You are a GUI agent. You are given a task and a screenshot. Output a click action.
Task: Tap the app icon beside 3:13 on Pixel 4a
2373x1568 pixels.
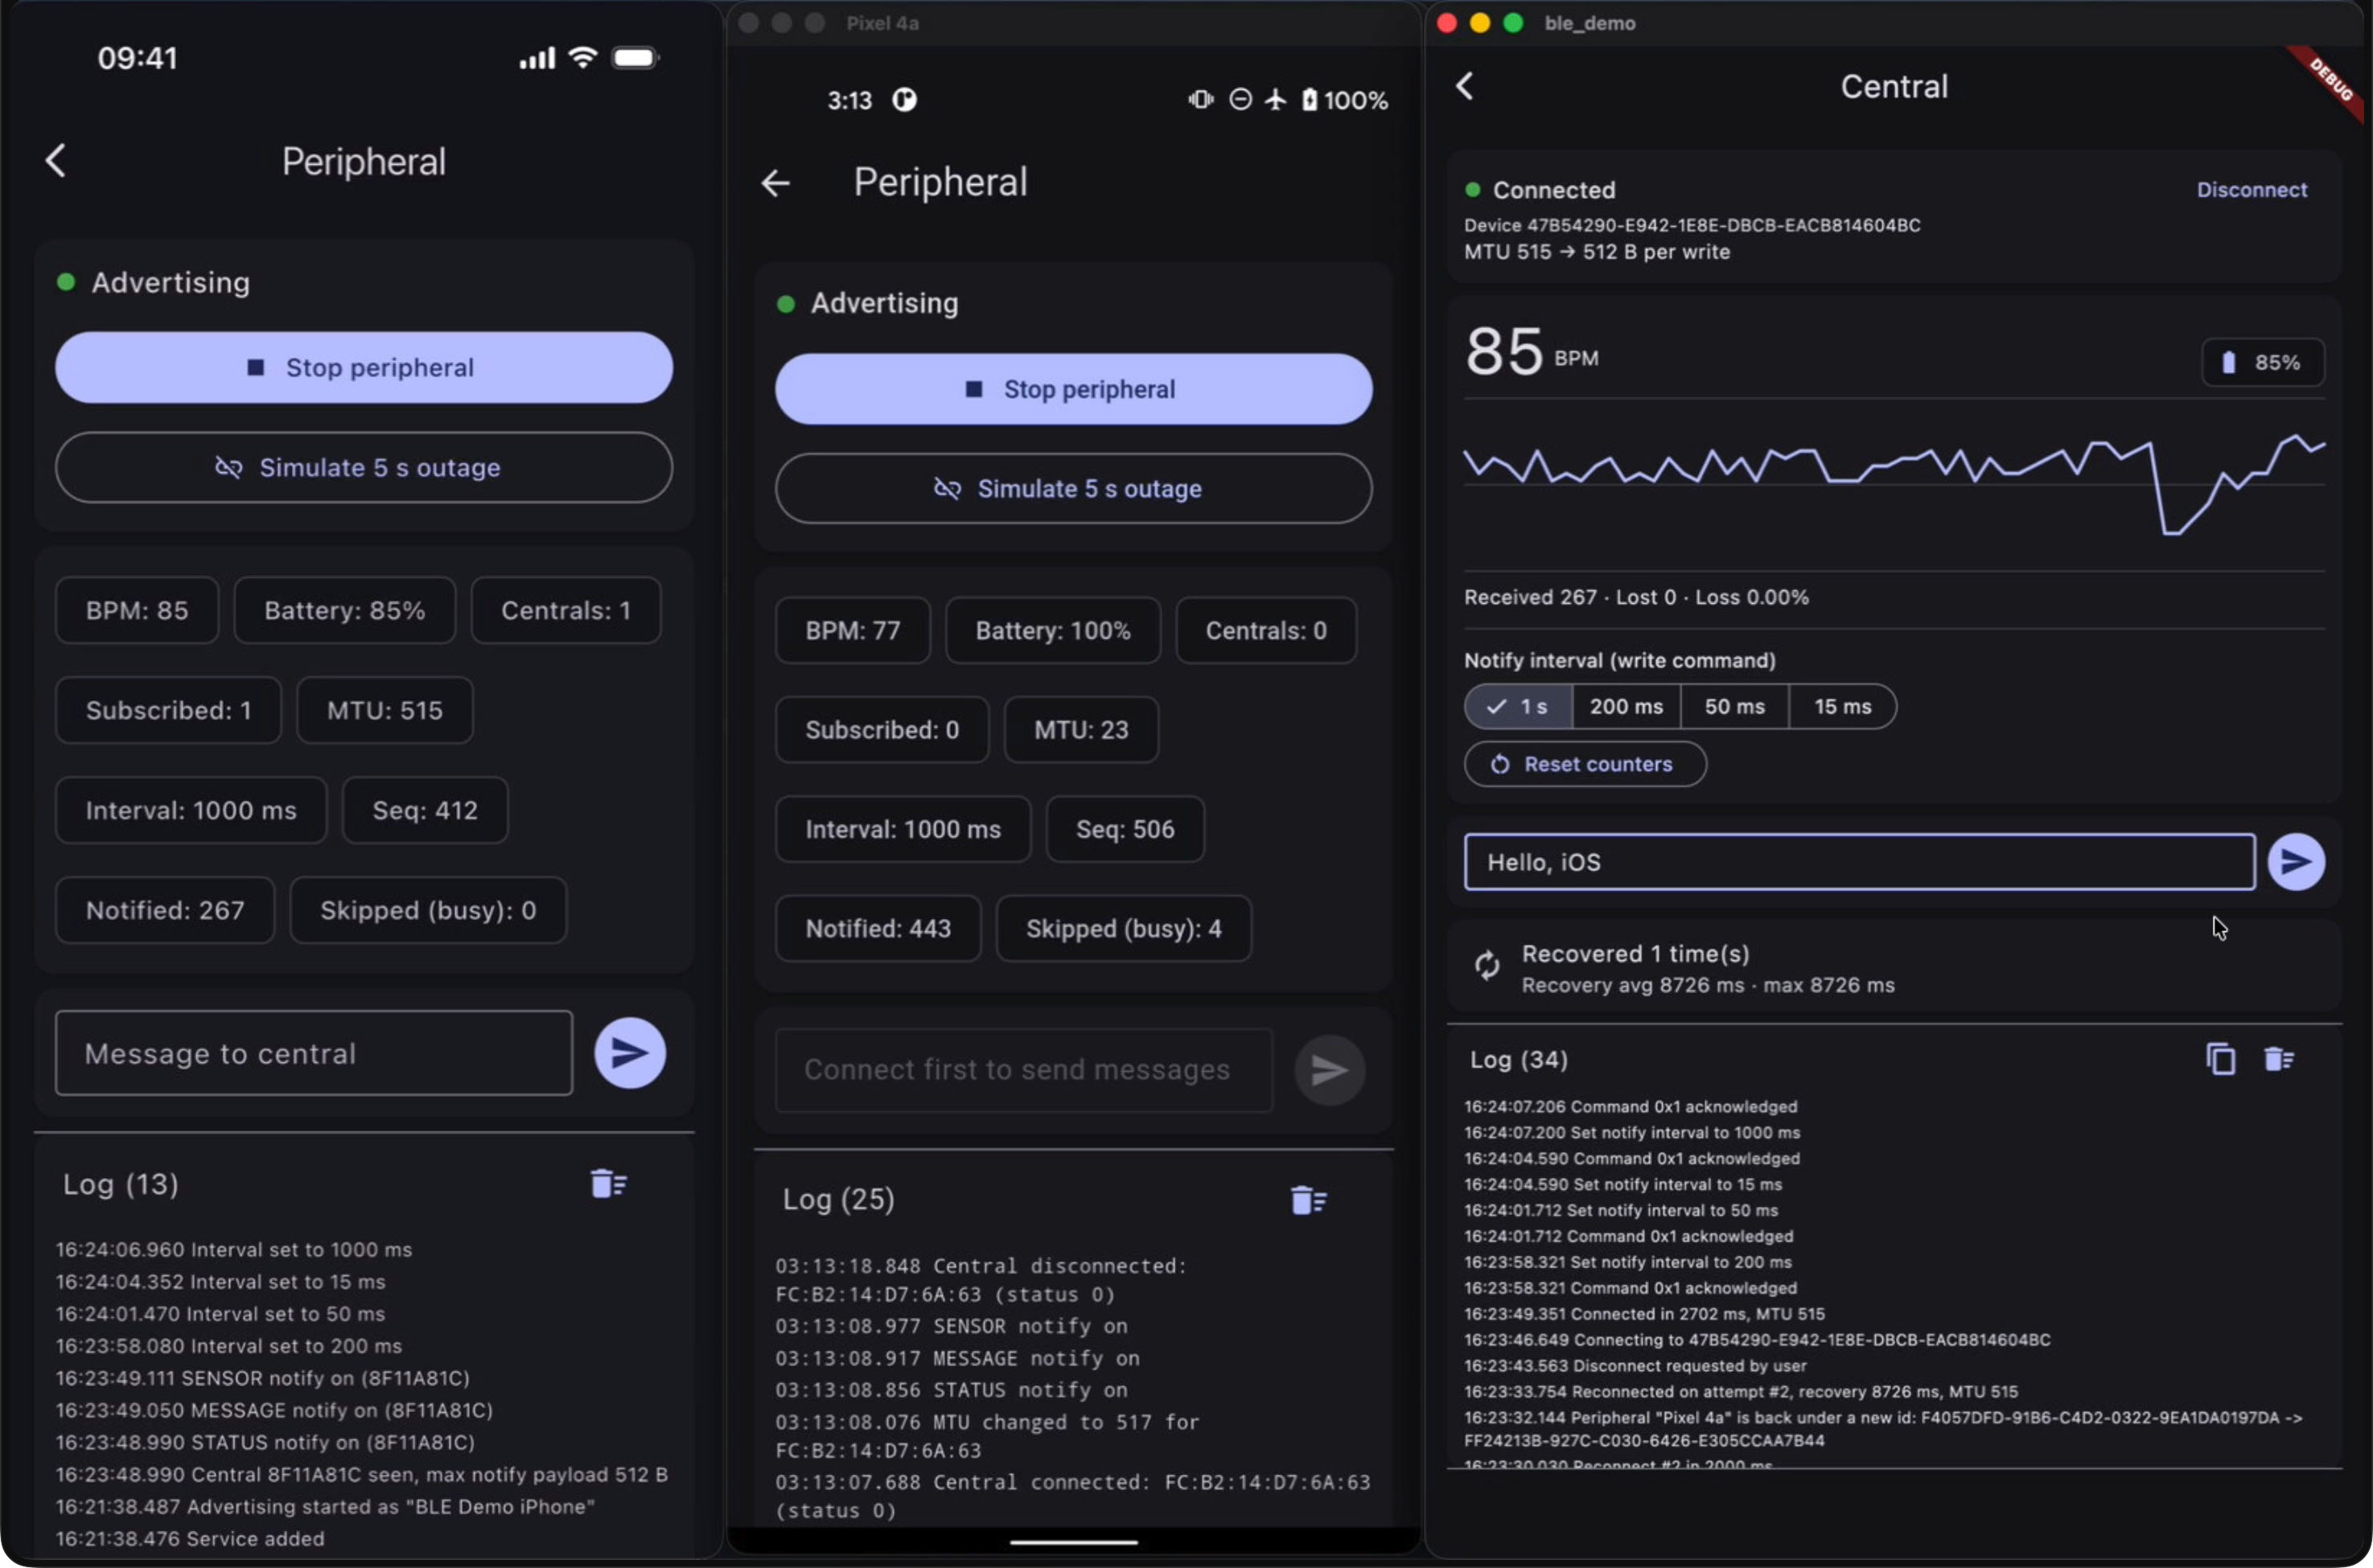[x=904, y=100]
